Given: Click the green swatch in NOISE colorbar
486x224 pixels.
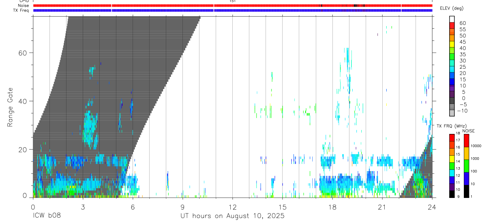Looking at the screenshot, I should point(467,166).
